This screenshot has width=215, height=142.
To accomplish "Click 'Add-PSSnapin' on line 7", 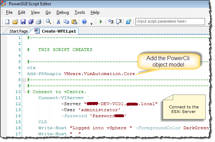I will click(x=44, y=74).
